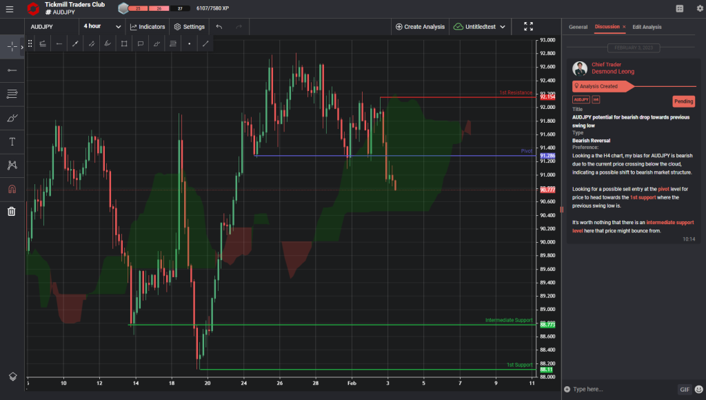Click the chat message input field
This screenshot has height=400, width=706.
[617, 389]
